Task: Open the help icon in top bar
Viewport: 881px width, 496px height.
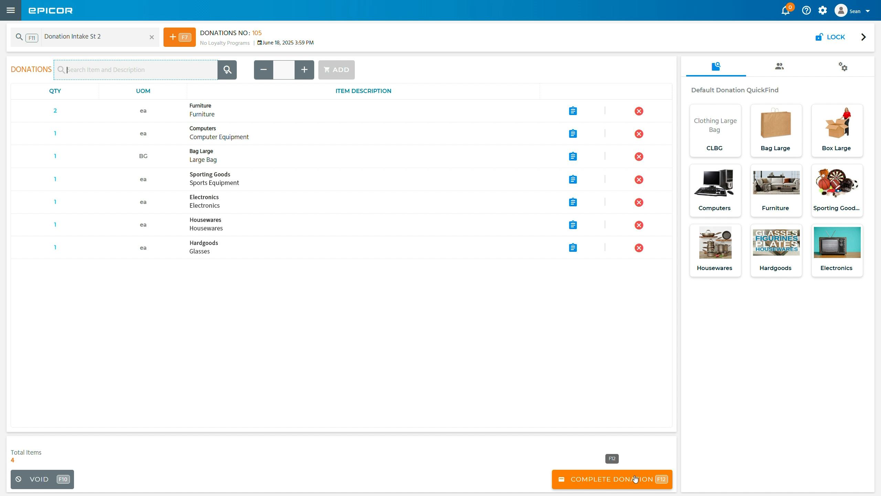Action: (x=806, y=10)
